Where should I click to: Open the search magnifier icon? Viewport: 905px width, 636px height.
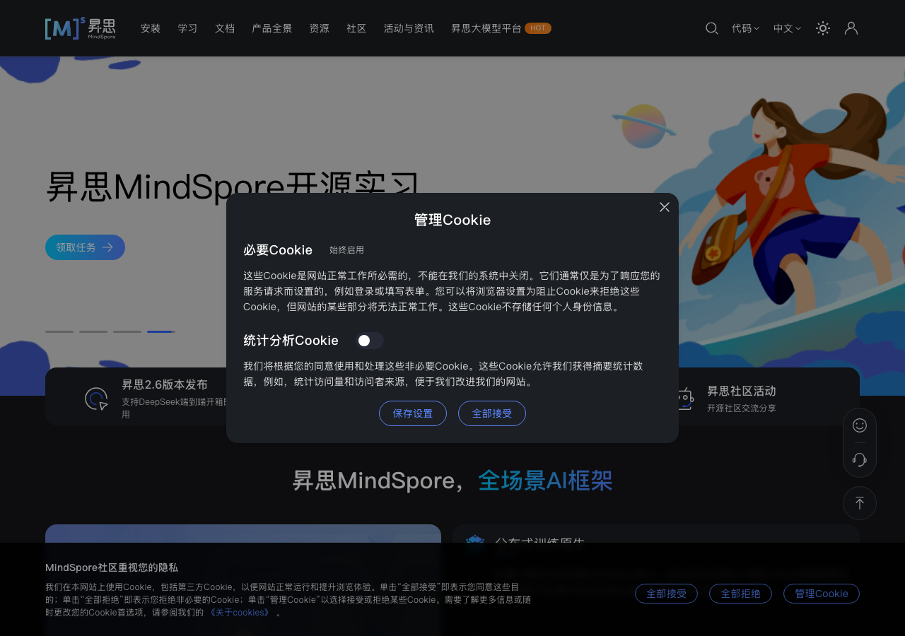coord(712,28)
